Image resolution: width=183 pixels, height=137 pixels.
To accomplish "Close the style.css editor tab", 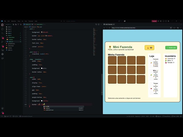I will tap(32, 24).
